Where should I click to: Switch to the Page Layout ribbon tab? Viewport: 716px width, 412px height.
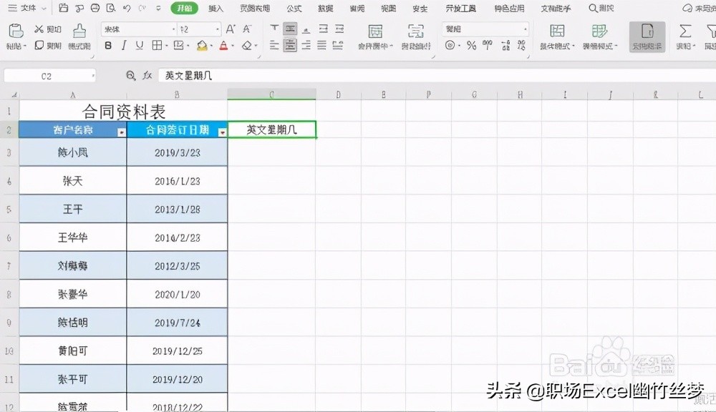pyautogui.click(x=255, y=8)
